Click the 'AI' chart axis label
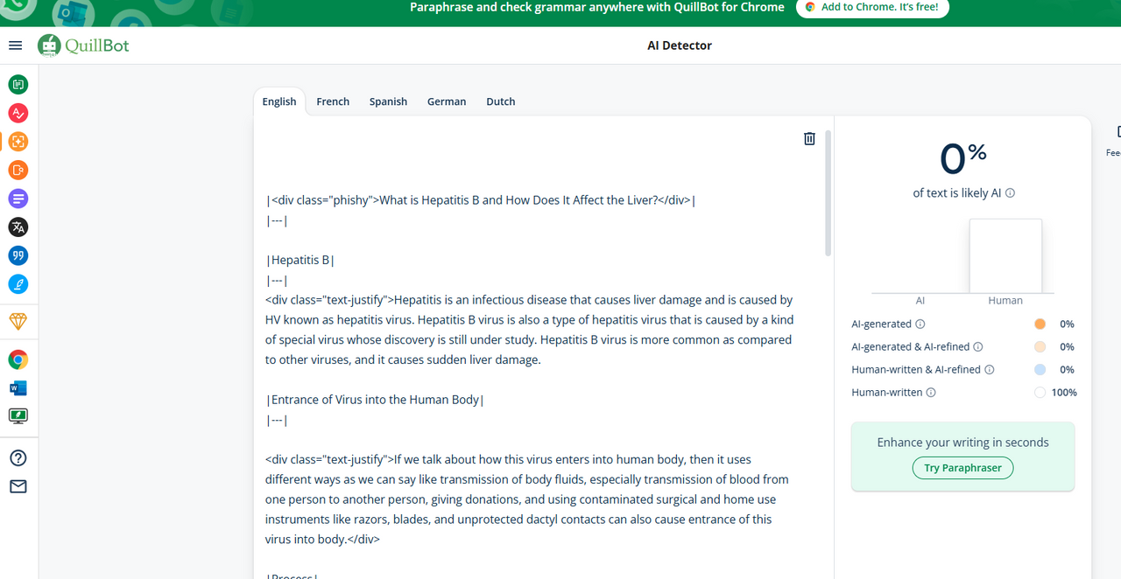Image resolution: width=1121 pixels, height=579 pixels. (x=920, y=300)
